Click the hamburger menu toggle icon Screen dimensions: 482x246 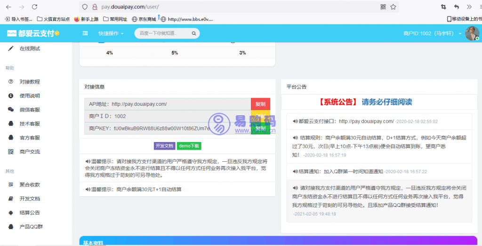(85, 33)
